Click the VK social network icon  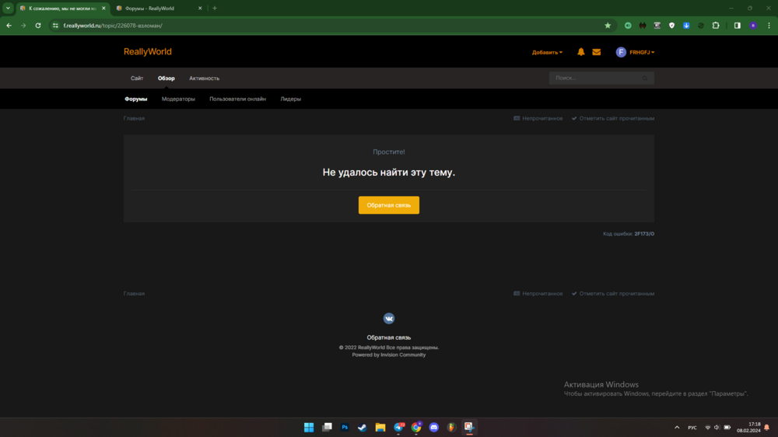point(388,319)
